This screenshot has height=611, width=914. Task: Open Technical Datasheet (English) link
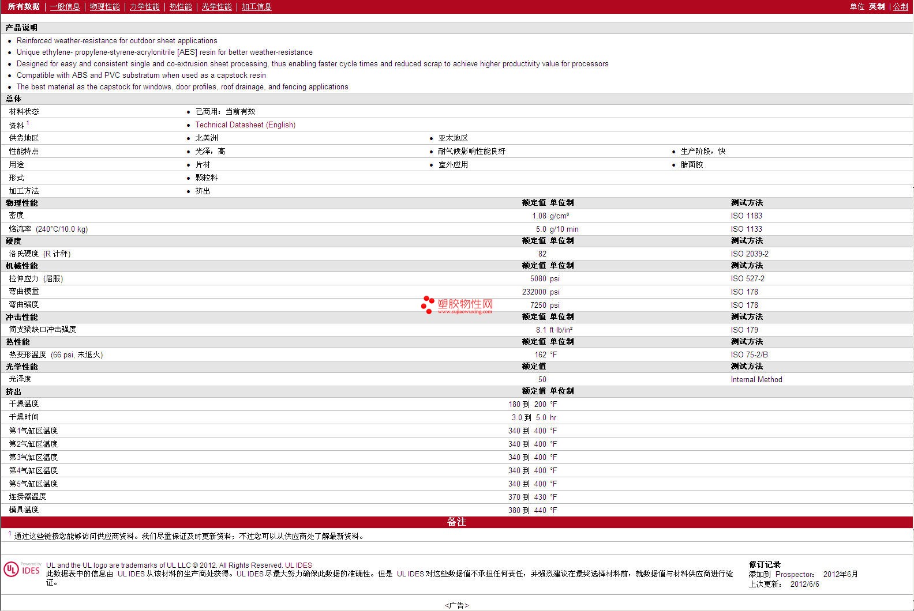point(245,125)
